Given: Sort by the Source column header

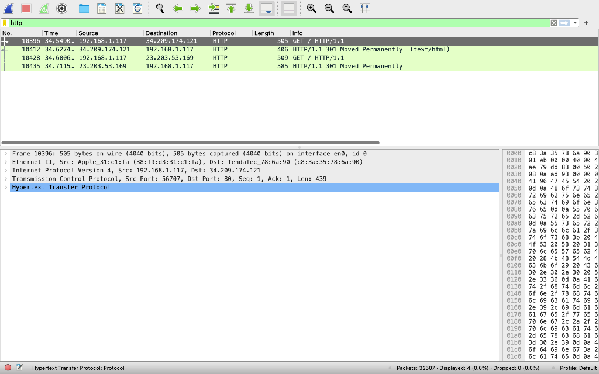Looking at the screenshot, I should 109,33.
